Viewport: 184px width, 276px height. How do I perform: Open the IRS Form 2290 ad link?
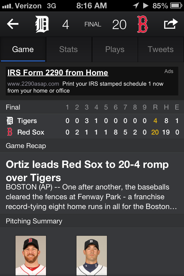(x=58, y=73)
